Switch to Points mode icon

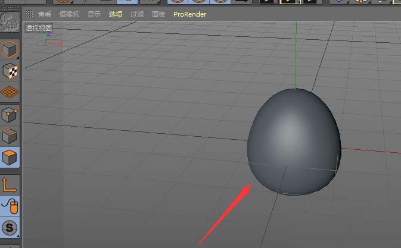tap(10, 115)
